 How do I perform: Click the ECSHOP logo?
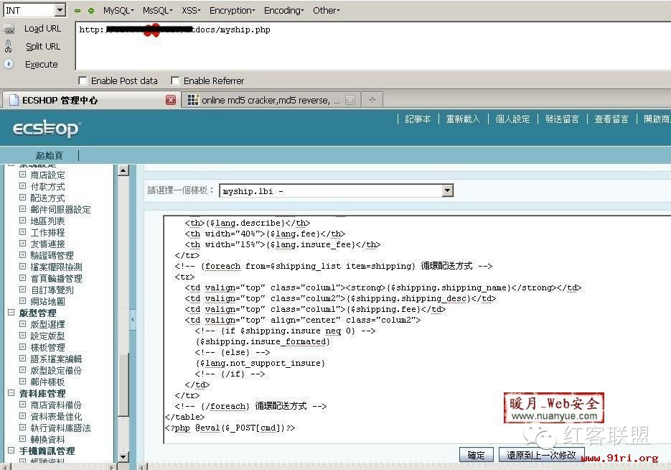coord(46,128)
